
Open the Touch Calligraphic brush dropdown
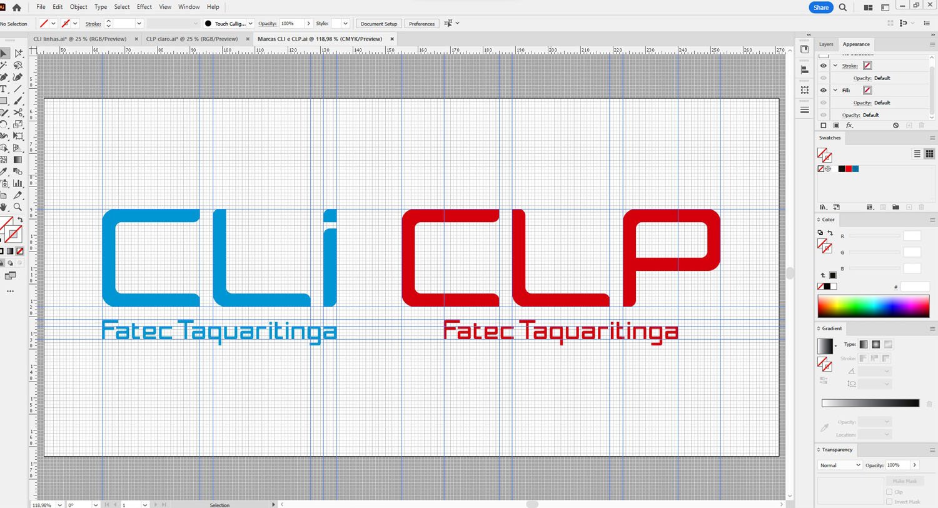click(x=251, y=24)
